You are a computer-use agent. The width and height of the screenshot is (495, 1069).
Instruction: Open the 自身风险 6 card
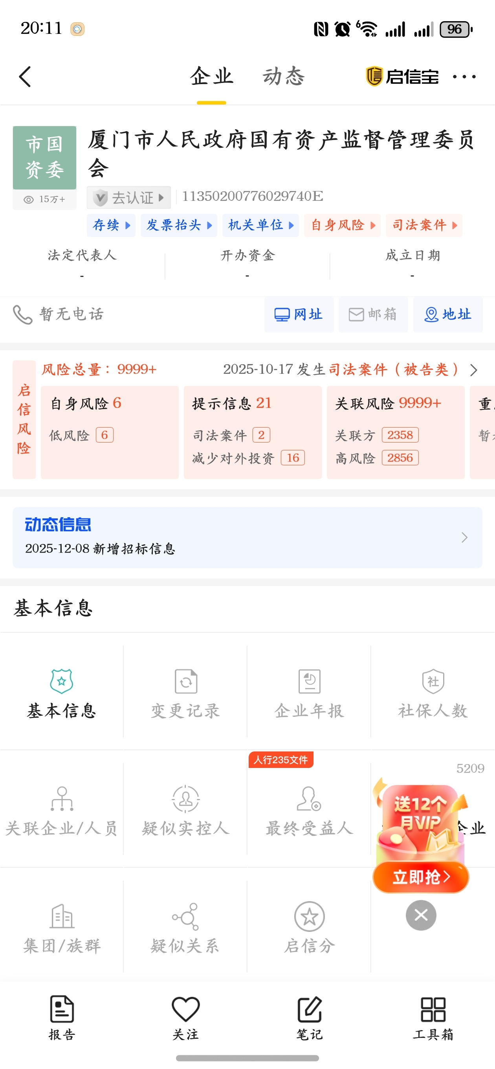[110, 432]
